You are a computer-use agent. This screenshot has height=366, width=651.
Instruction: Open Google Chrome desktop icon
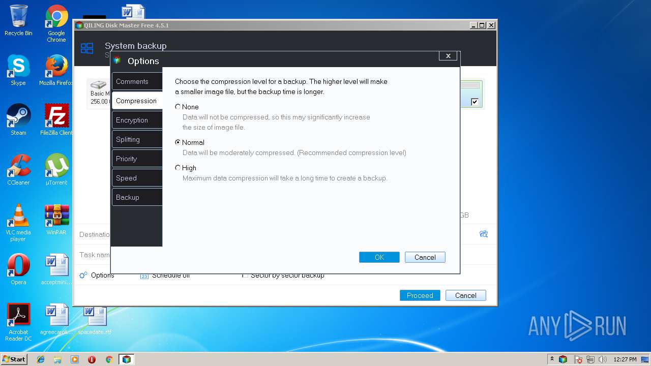coord(56,23)
